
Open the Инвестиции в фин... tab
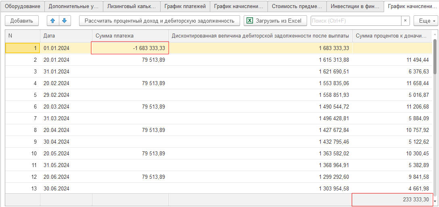(x=355, y=6)
